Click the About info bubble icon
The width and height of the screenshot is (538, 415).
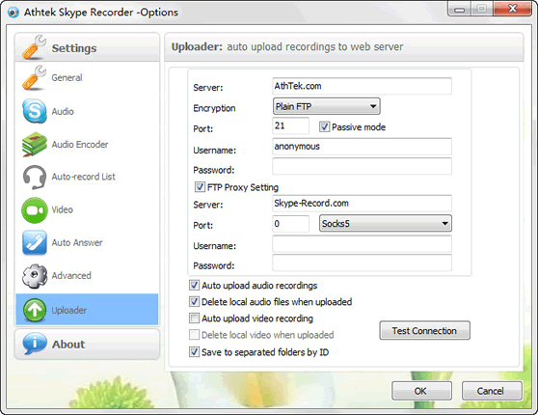click(35, 344)
